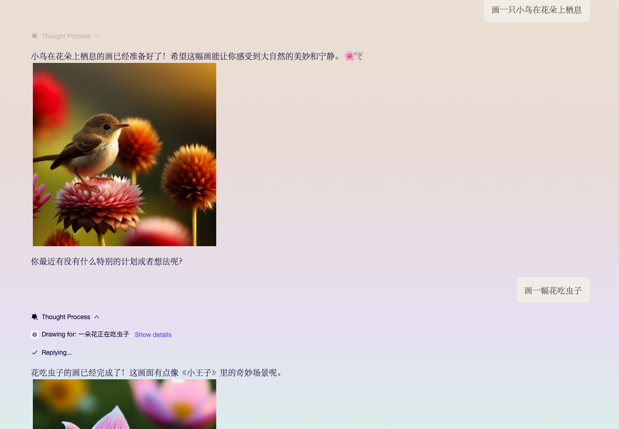Viewport: 619px width, 429px height.
Task: Click the Replying checkmark icon
Action: (x=35, y=352)
